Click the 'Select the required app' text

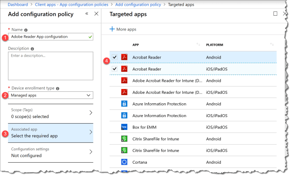pos(34,136)
